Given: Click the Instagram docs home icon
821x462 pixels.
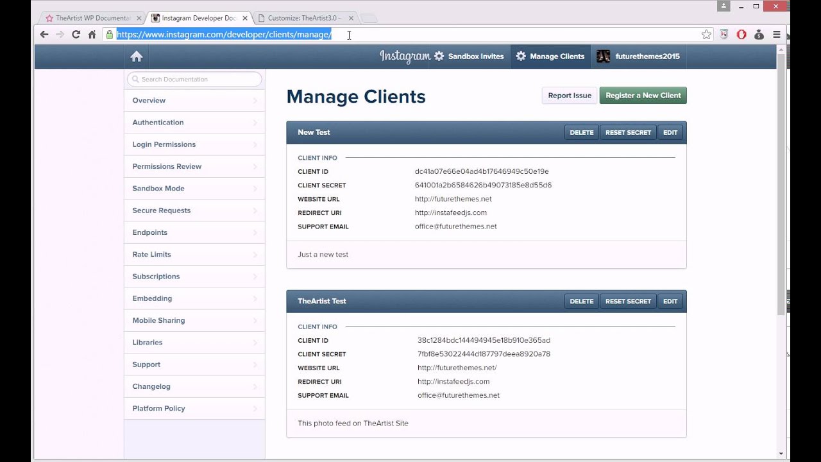Looking at the screenshot, I should (x=137, y=56).
